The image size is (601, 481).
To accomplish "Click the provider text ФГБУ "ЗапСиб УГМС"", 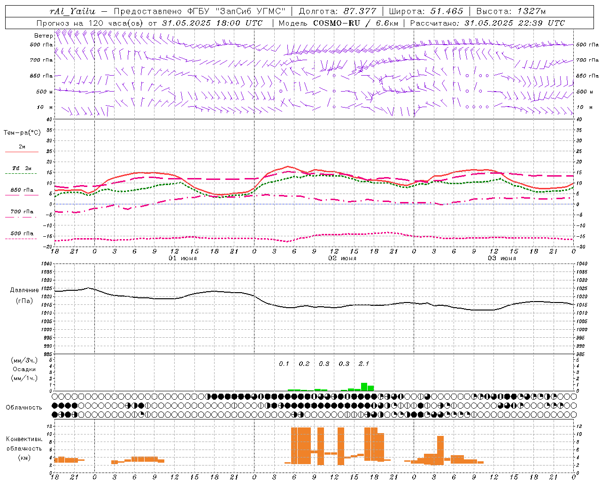I will tap(237, 11).
